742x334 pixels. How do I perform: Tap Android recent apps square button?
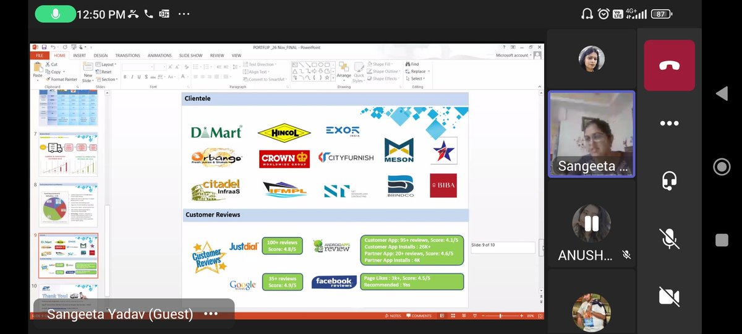(x=722, y=239)
